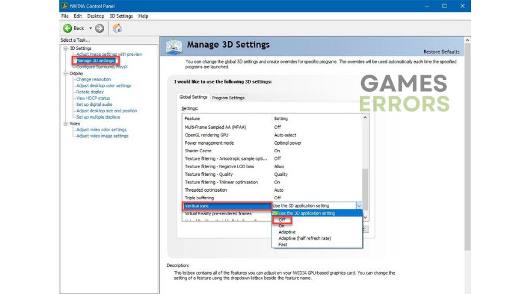Collapse the Video tree node

(x=65, y=123)
